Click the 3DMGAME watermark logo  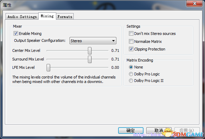183,133
